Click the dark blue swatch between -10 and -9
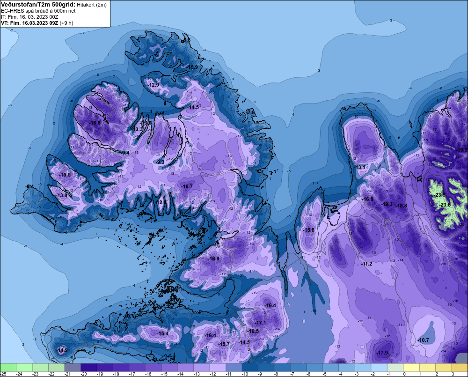The width and height of the screenshot is (468, 377). pos(250,367)
